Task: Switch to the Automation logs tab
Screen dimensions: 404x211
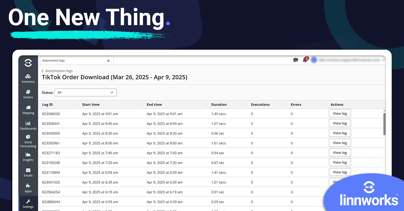Action: pos(63,60)
